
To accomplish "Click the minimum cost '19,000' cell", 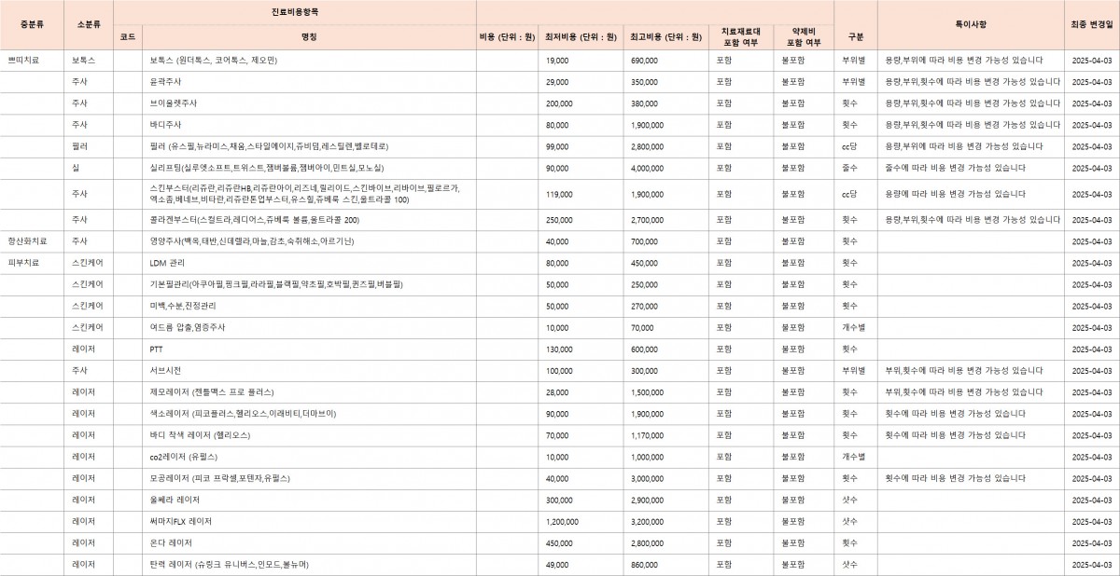I will point(581,60).
